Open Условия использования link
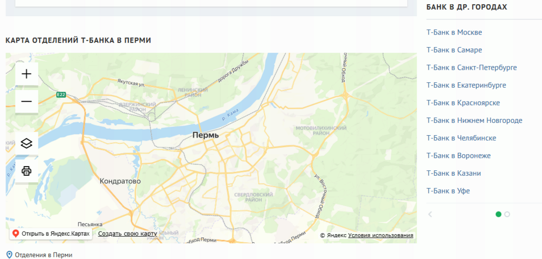This screenshot has width=542, height=259. tap(380, 235)
